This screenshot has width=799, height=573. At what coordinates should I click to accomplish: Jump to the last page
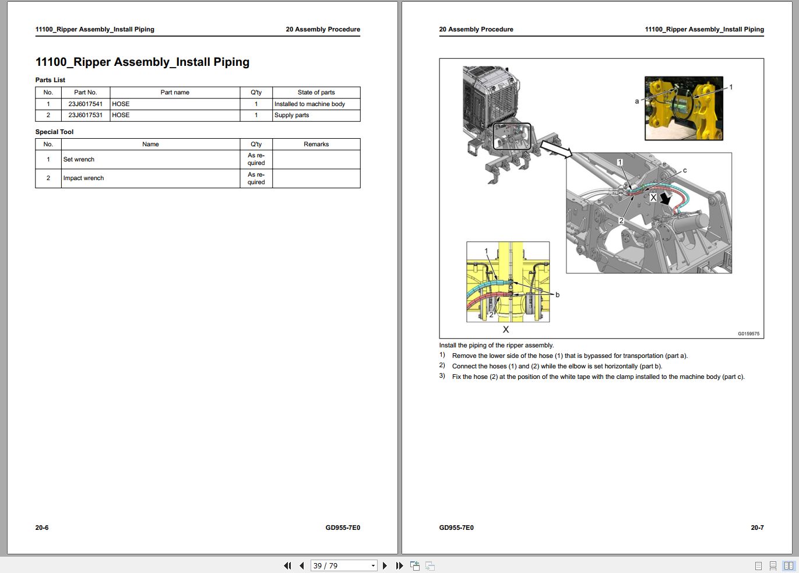coord(399,565)
